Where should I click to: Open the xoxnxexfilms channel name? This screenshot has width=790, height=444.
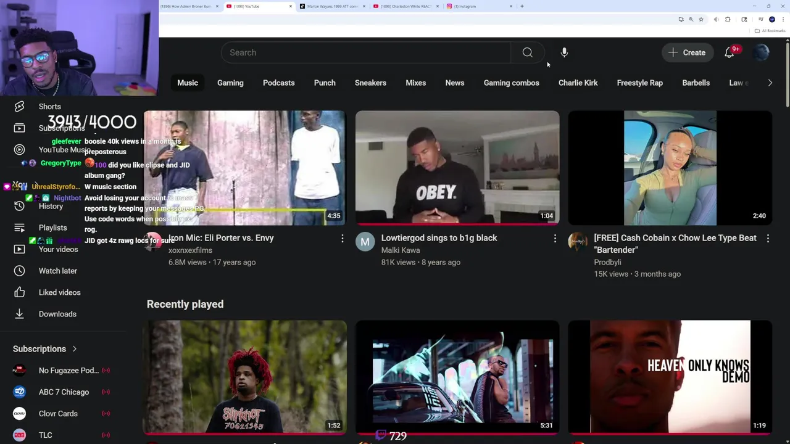click(x=190, y=250)
